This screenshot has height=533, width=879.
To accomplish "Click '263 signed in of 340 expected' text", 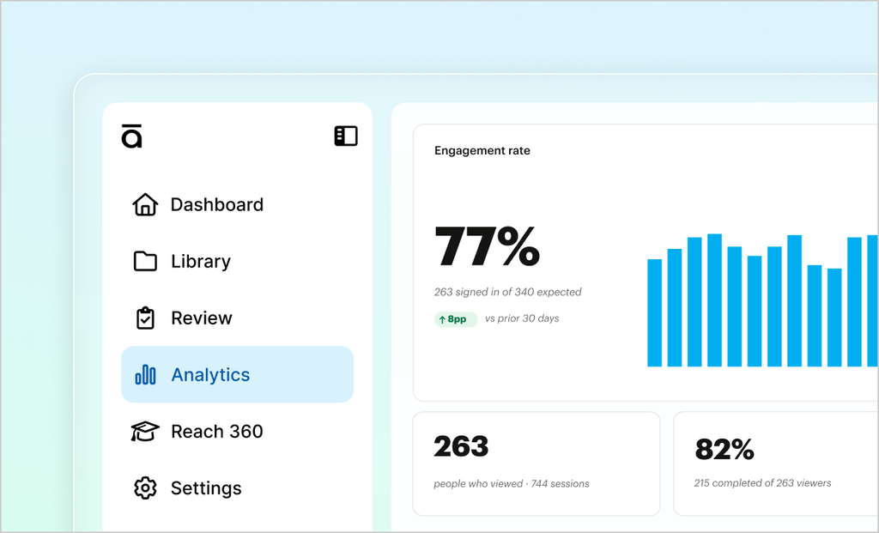I will pos(507,292).
